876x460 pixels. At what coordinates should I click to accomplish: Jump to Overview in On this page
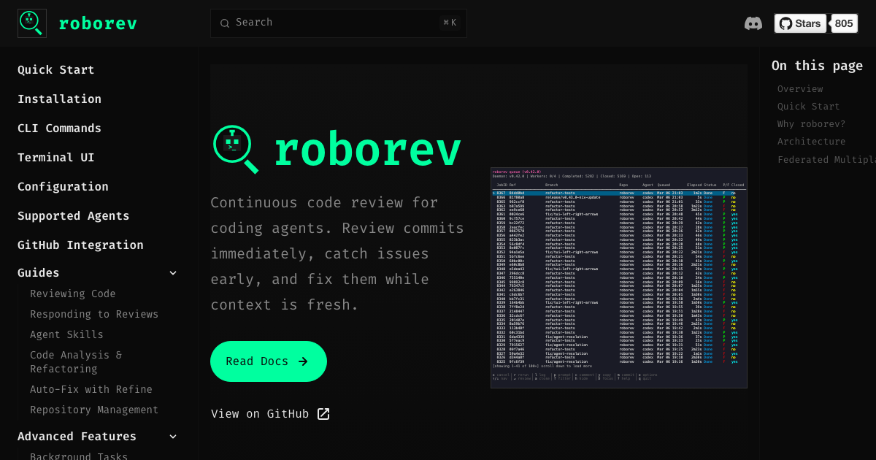[800, 89]
